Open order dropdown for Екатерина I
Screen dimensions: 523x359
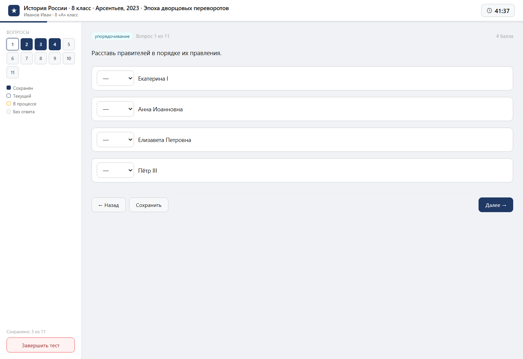115,78
